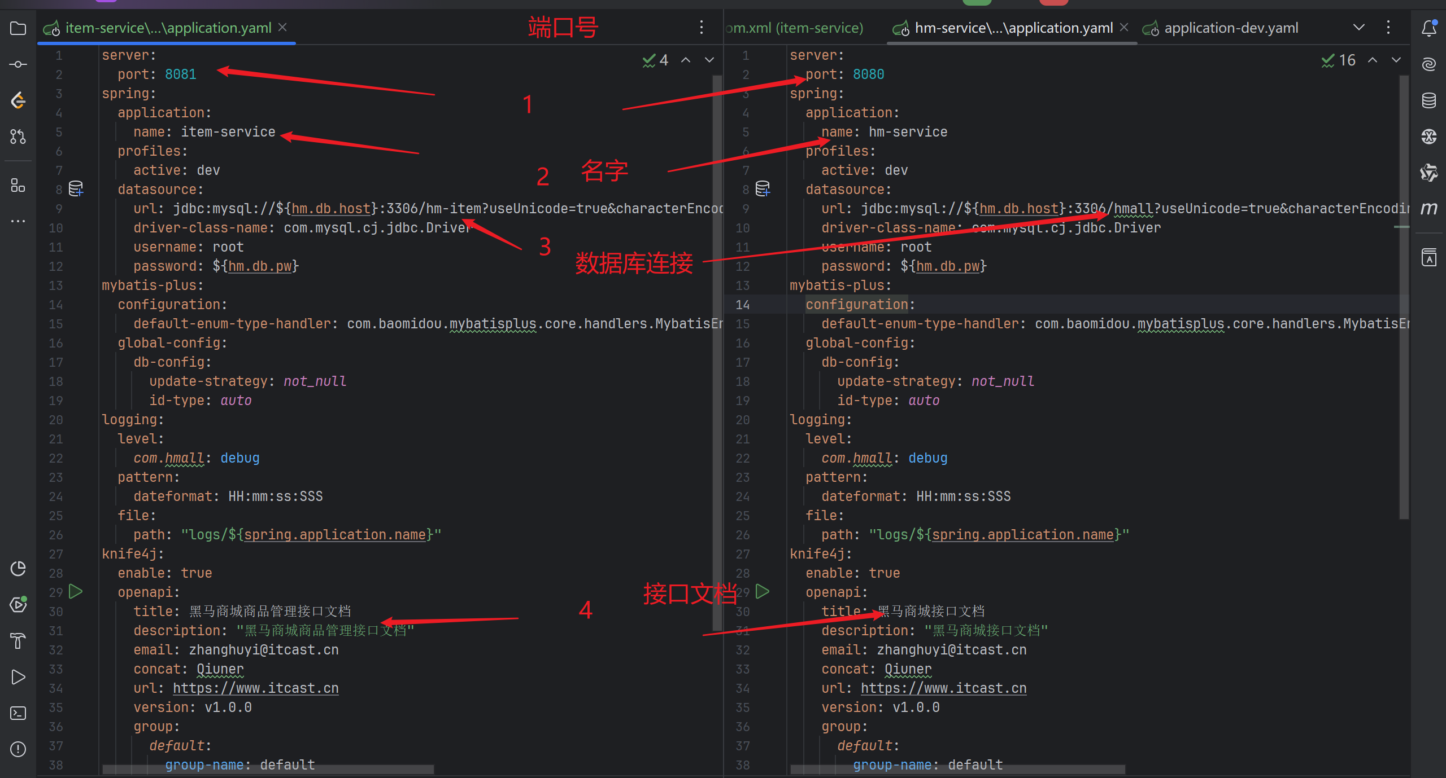Open left editor tab options menu
This screenshot has height=778, width=1446.
pos(702,27)
